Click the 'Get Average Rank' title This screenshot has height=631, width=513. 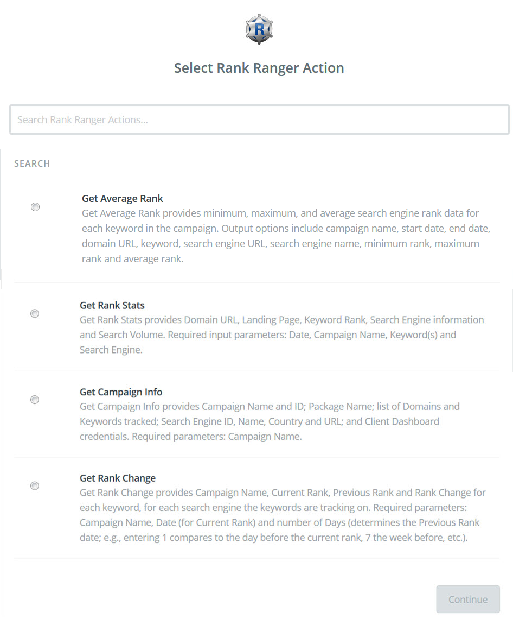(x=123, y=198)
